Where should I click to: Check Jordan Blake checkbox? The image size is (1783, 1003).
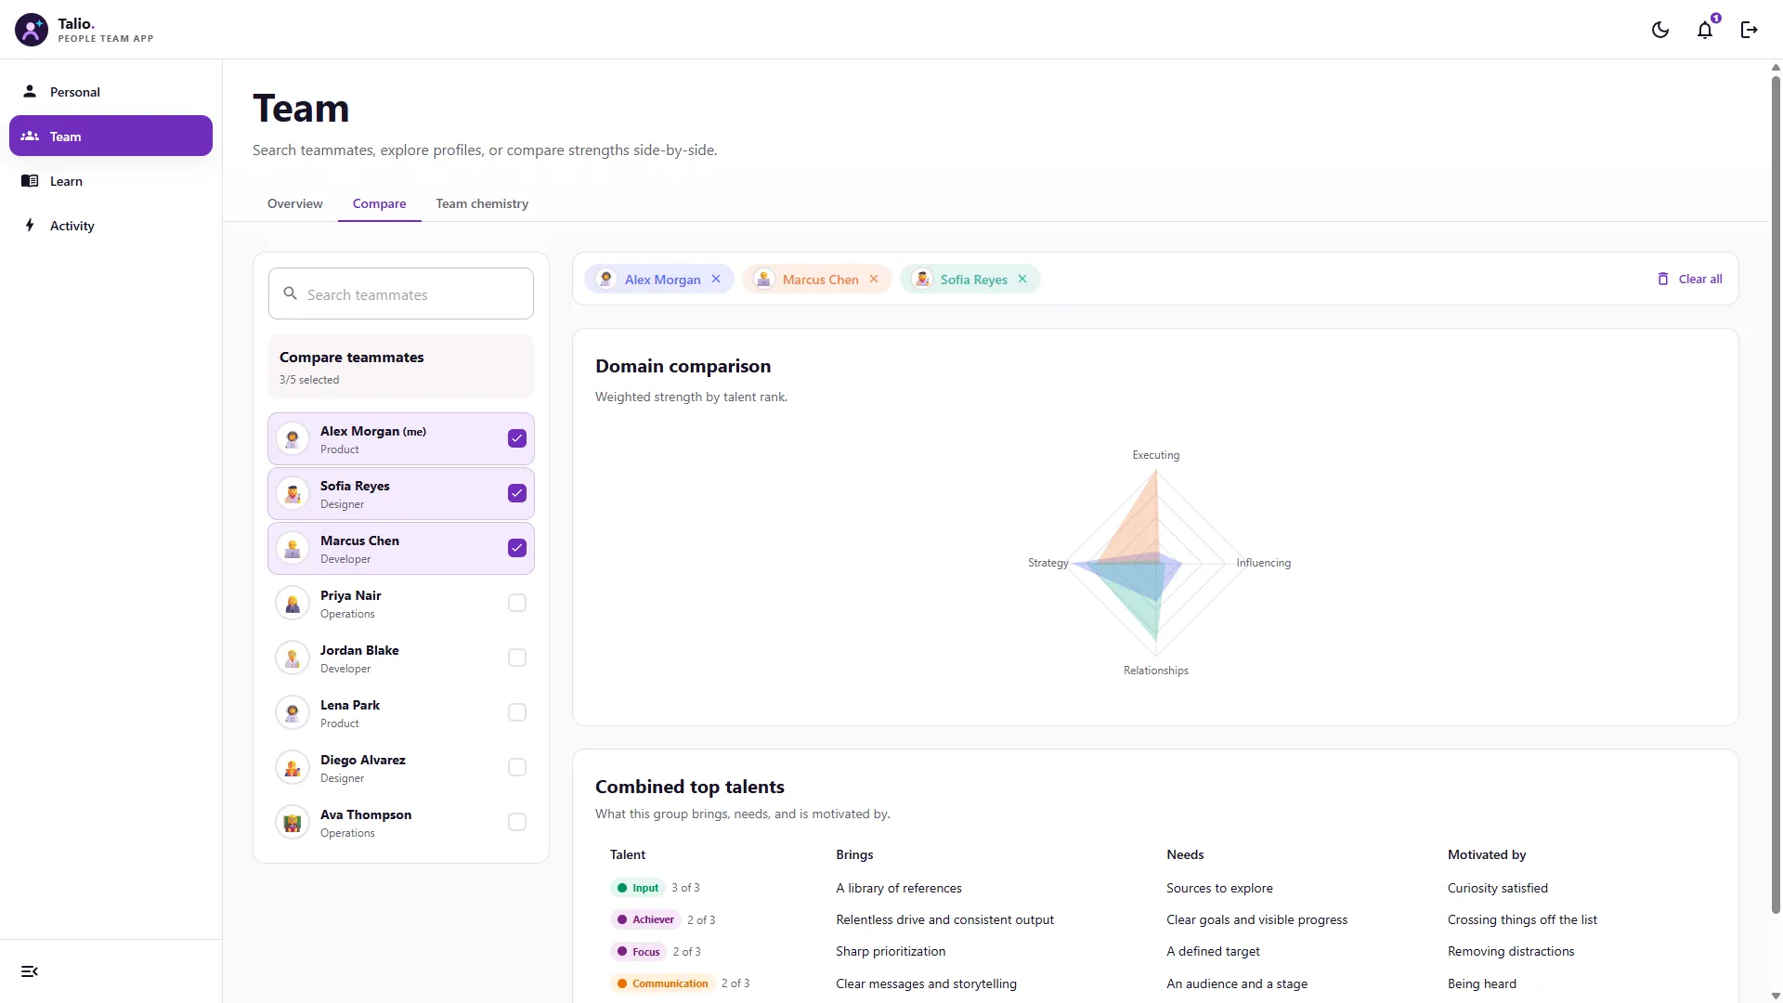pos(517,658)
